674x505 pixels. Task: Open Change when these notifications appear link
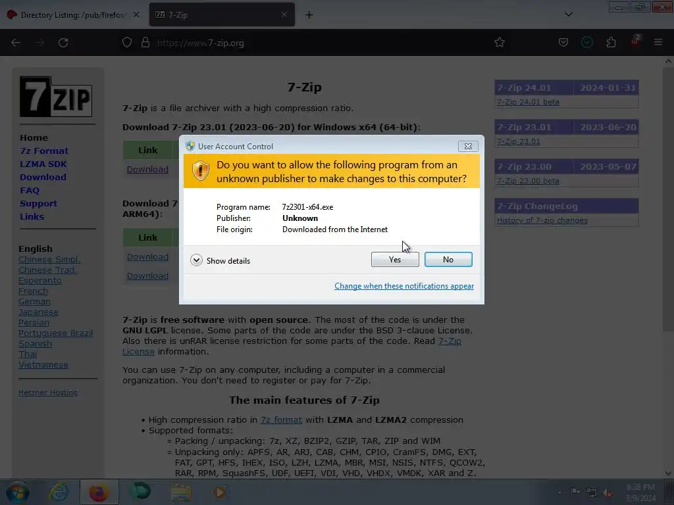(x=404, y=286)
